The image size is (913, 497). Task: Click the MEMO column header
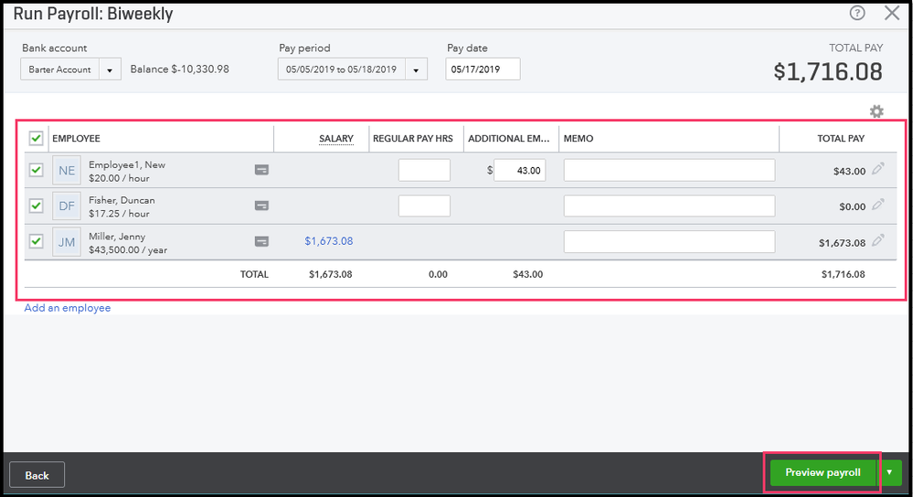click(x=579, y=139)
